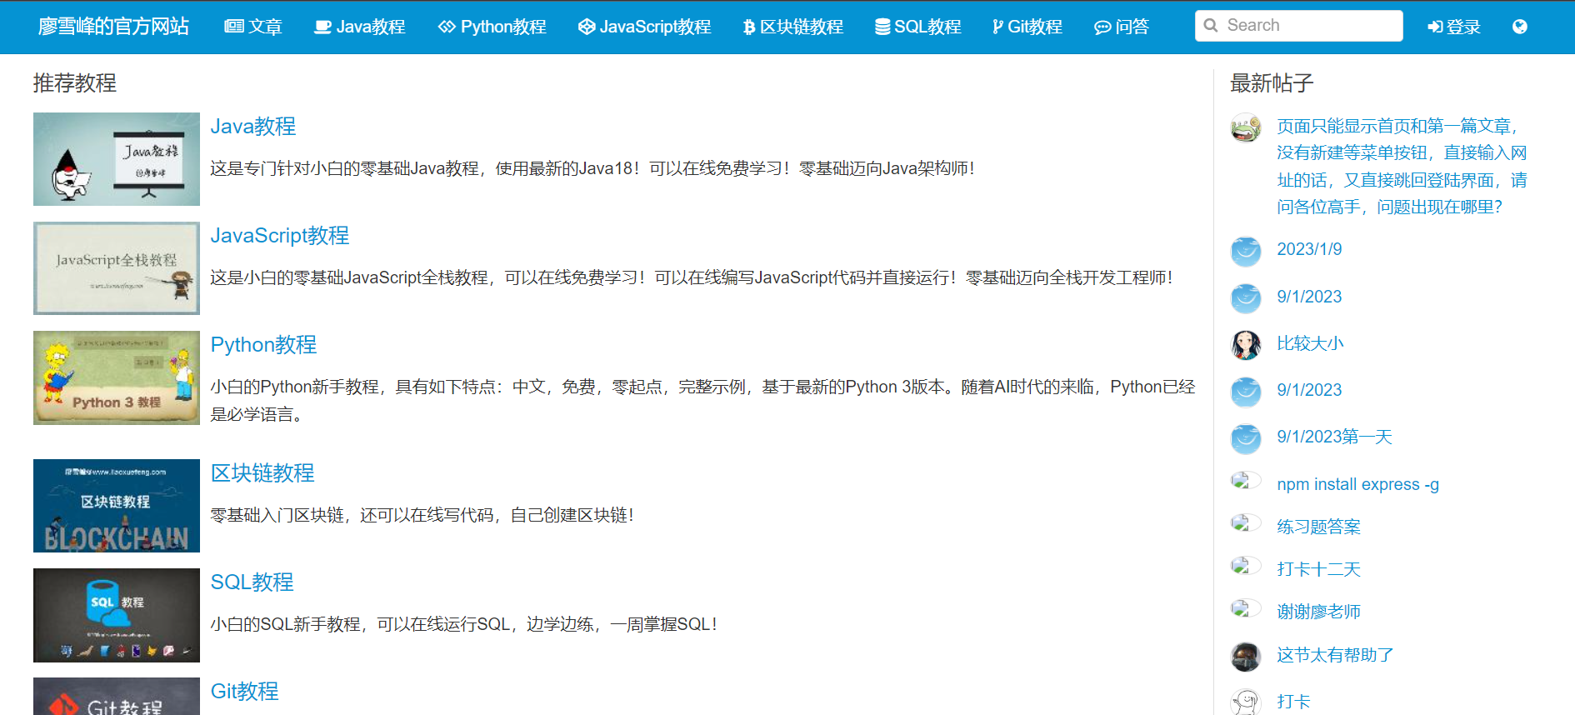Viewport: 1575px width, 715px height.
Task: Open the SQL教程 heading link
Action: (252, 582)
